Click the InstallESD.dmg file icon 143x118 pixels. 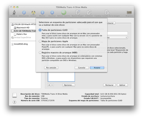tap(12, 44)
